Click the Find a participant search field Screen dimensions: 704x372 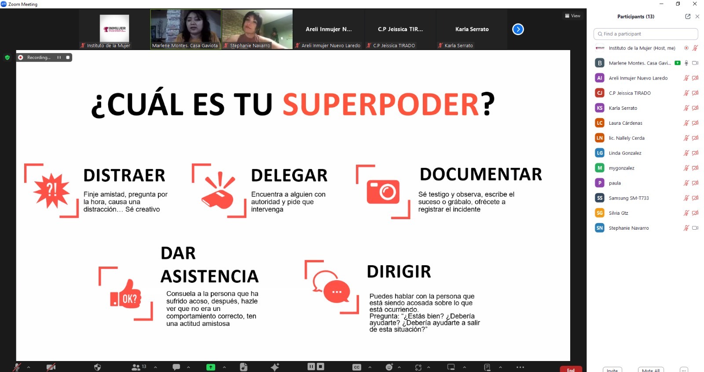(645, 34)
